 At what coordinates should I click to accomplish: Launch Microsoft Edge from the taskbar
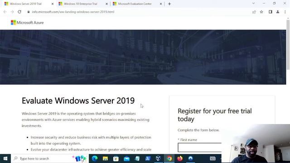point(95,158)
